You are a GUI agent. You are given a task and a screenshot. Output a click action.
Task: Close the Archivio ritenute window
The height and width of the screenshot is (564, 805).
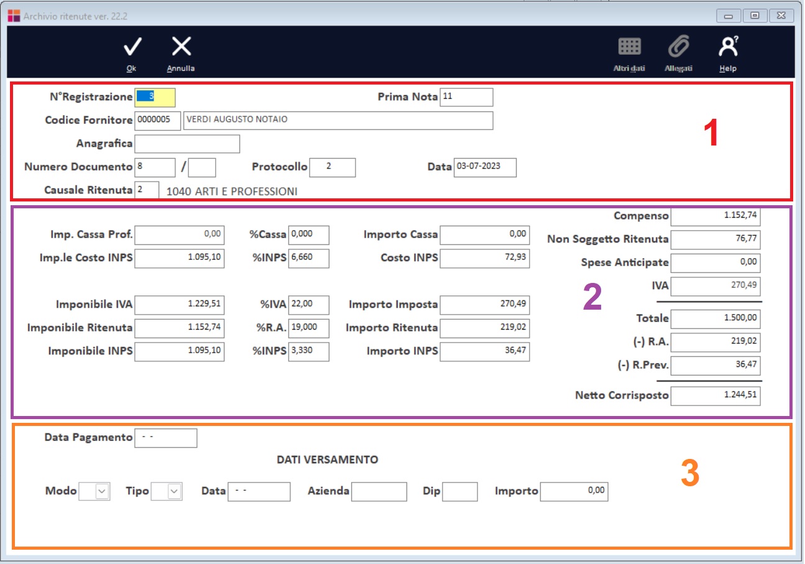781,16
